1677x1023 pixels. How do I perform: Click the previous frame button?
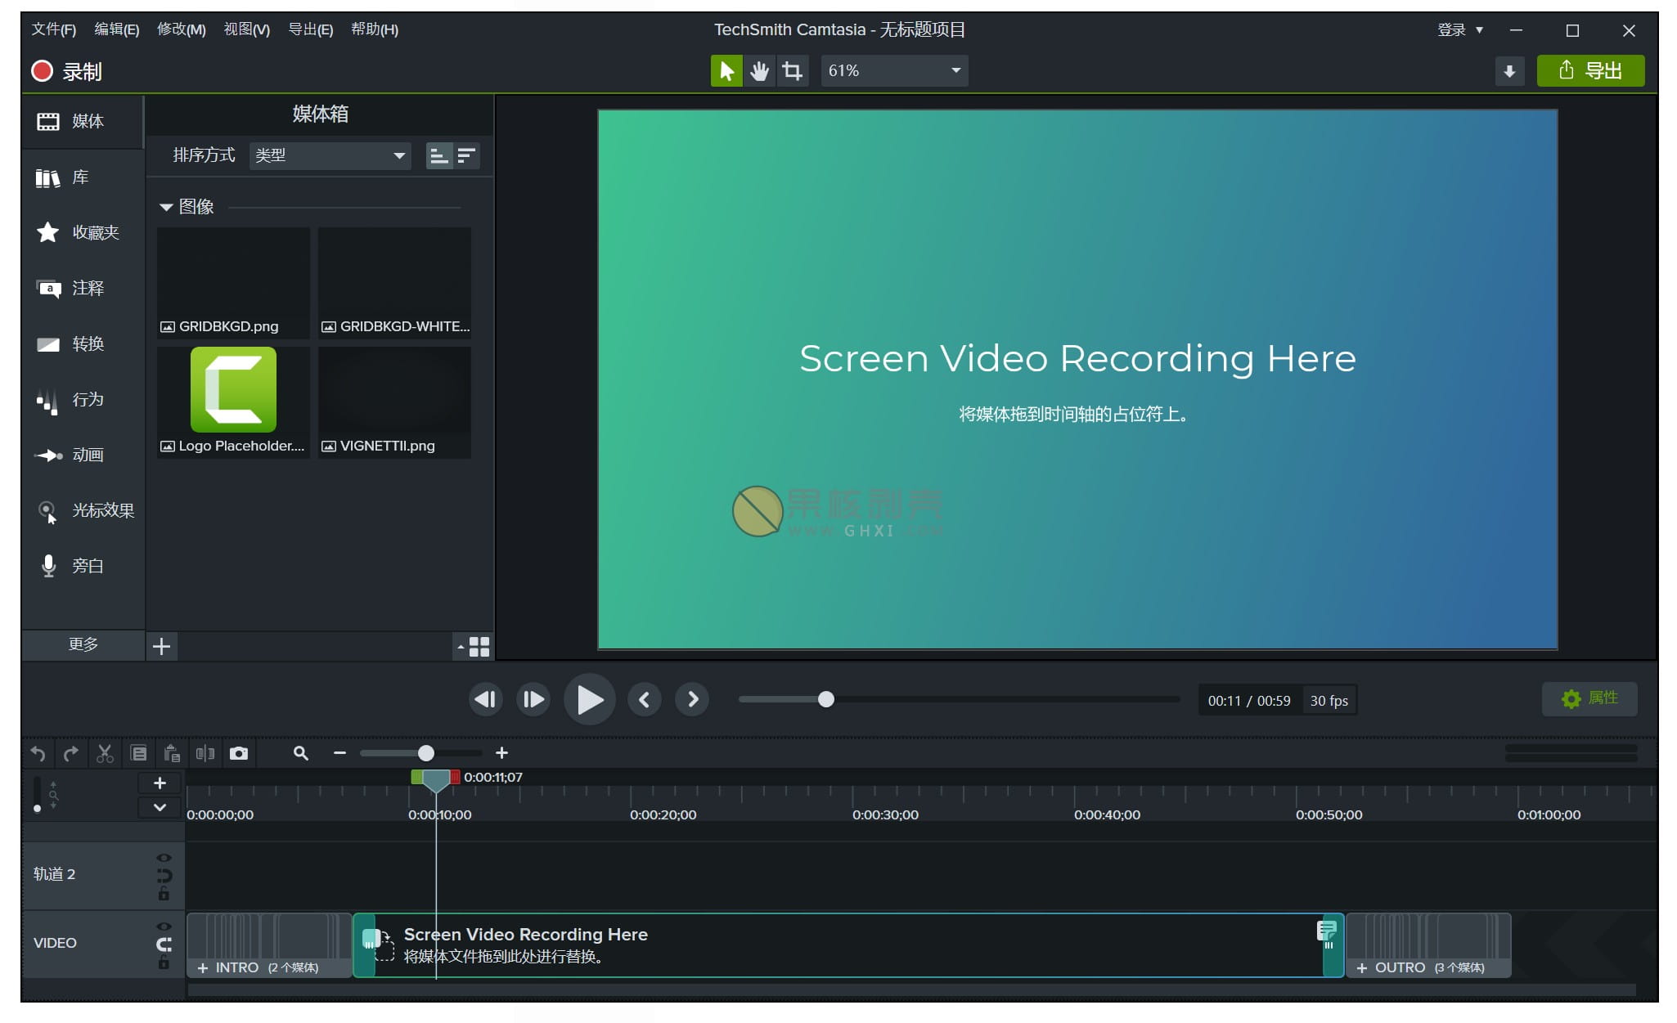(x=486, y=700)
